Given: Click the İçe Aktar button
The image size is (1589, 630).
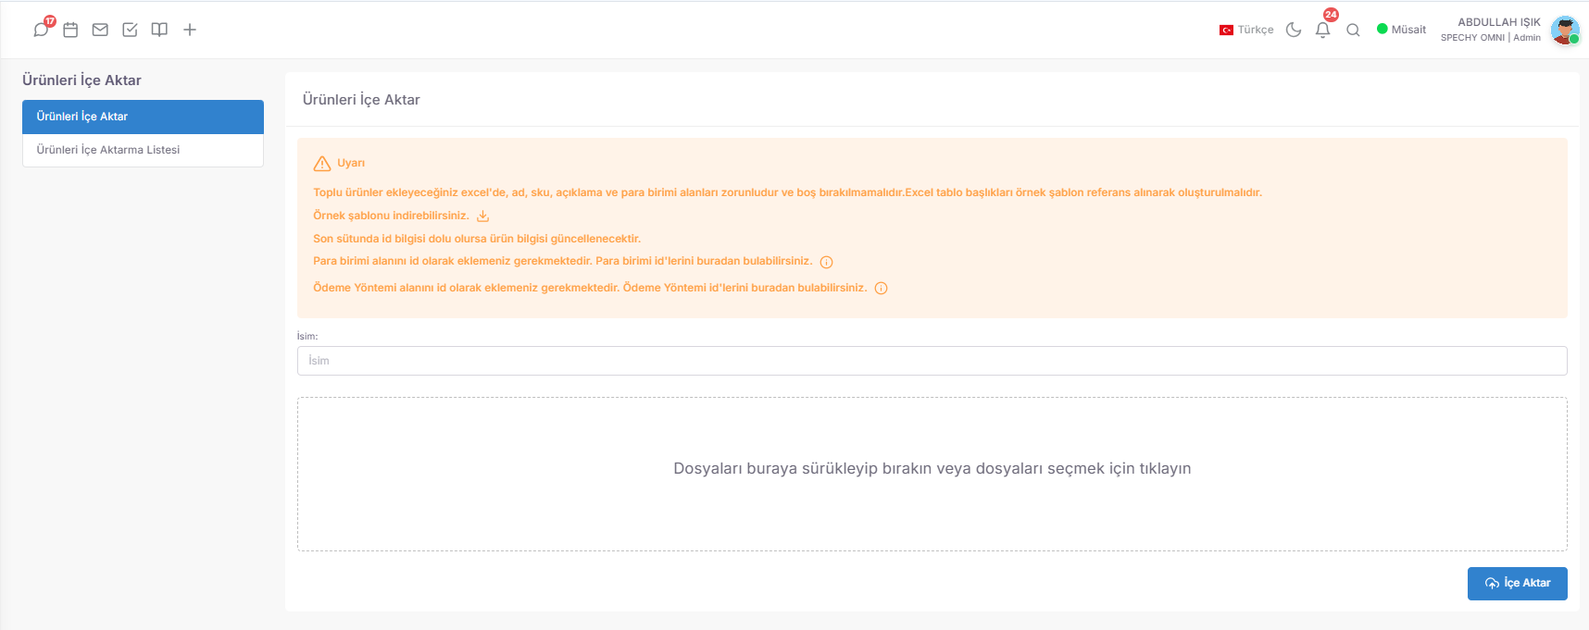Looking at the screenshot, I should (x=1517, y=584).
